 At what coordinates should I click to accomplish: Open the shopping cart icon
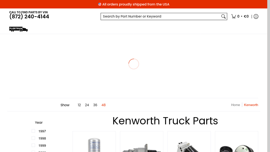coord(234,16)
